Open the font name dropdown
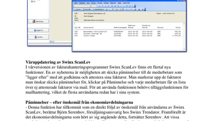The image size is (215, 121). [x=90, y=6]
